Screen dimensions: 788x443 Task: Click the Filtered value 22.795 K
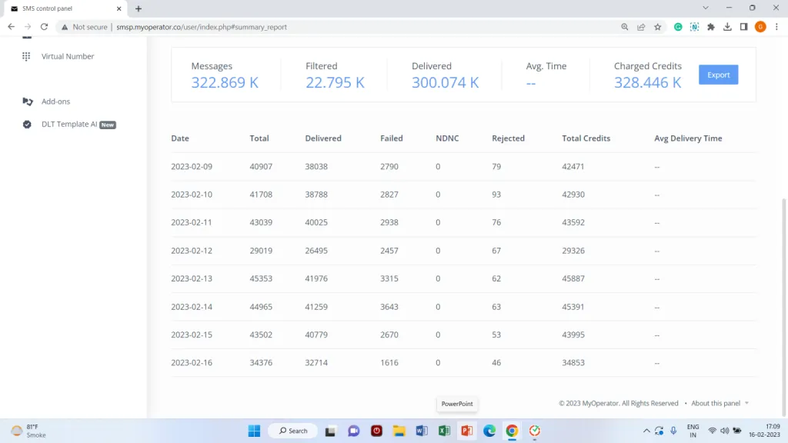[x=336, y=82]
